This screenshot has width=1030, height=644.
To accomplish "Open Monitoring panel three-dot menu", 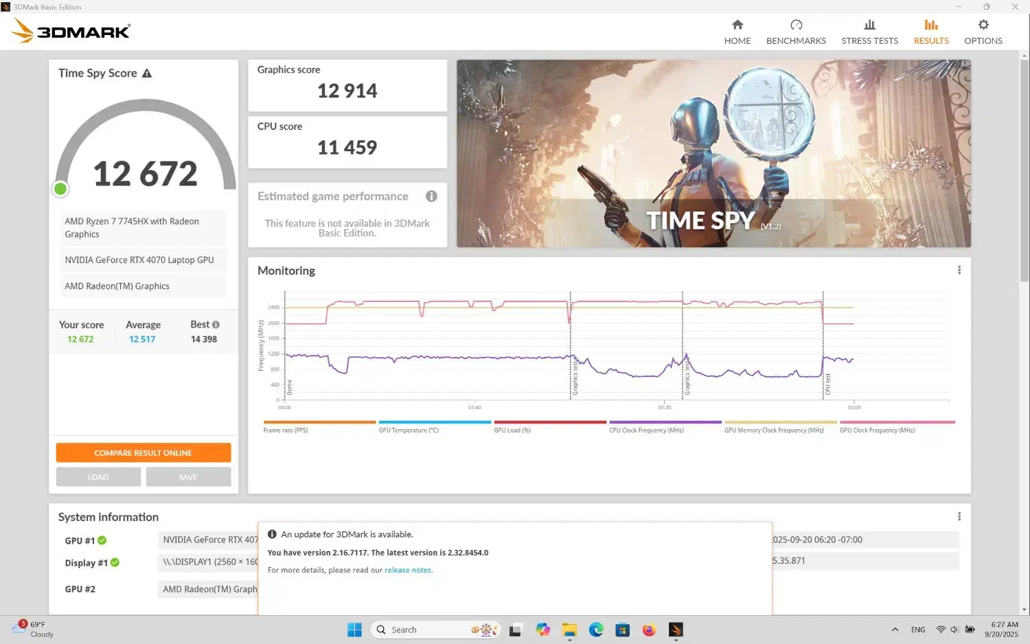I will [959, 271].
